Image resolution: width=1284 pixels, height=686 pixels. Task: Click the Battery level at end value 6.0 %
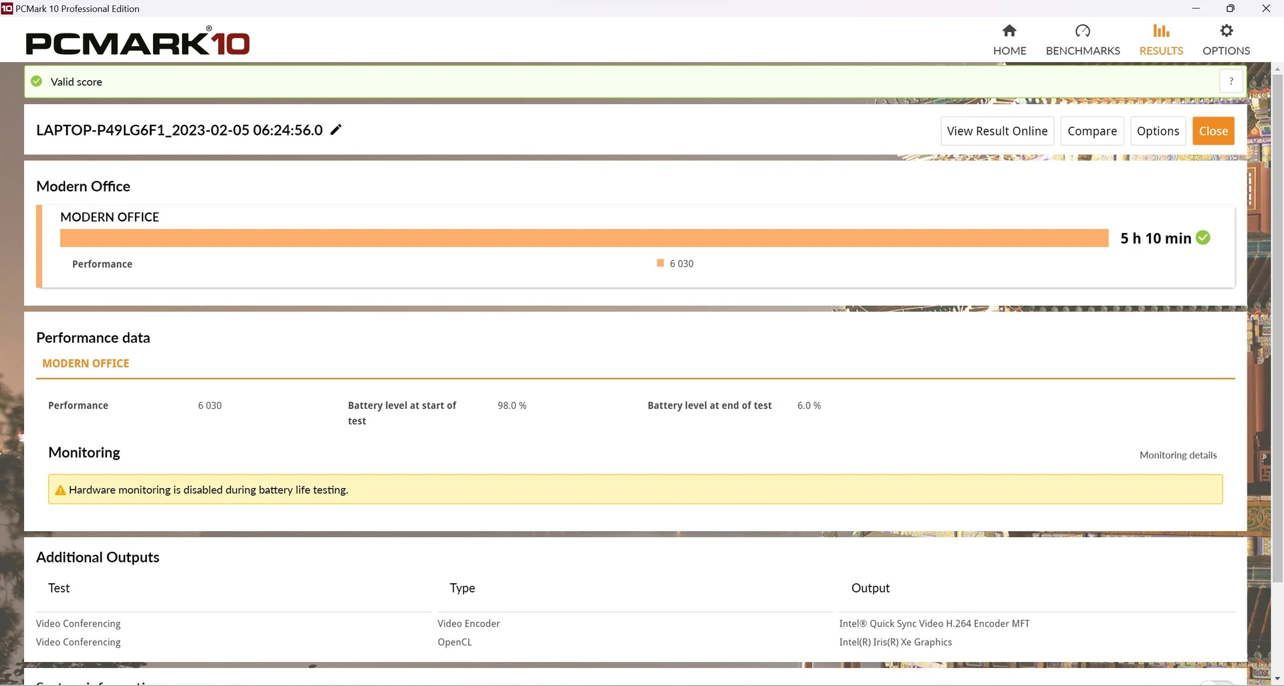coord(809,405)
